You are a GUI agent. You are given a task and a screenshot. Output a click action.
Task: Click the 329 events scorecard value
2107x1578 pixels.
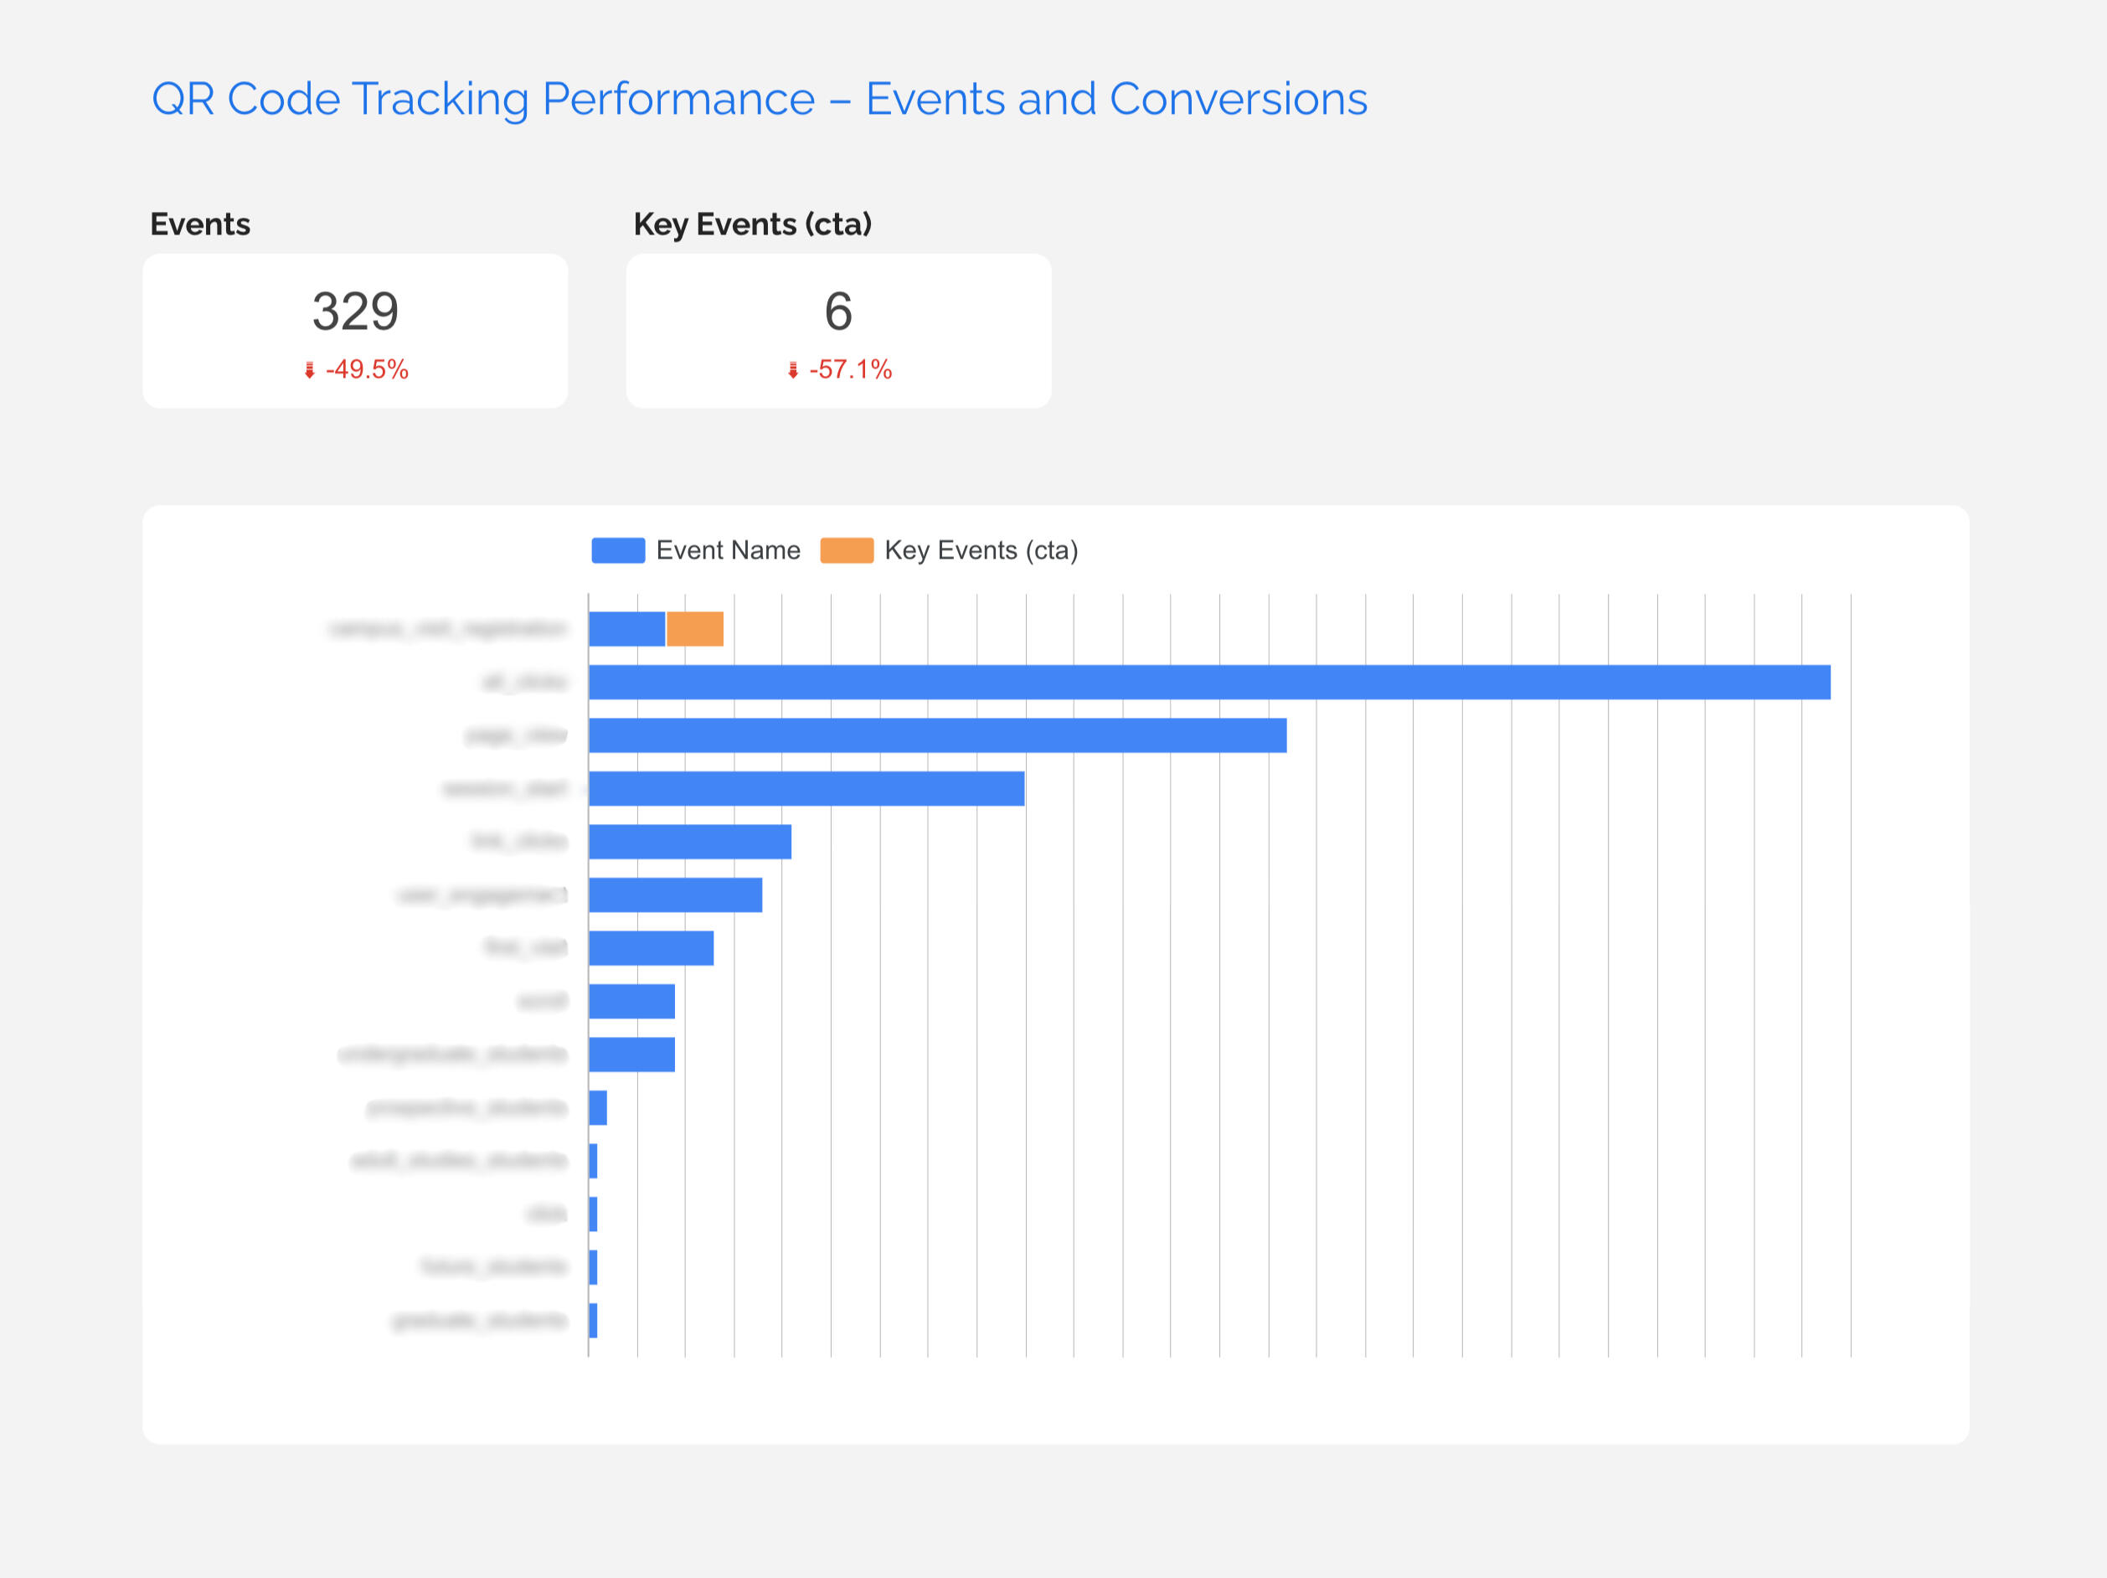(355, 312)
